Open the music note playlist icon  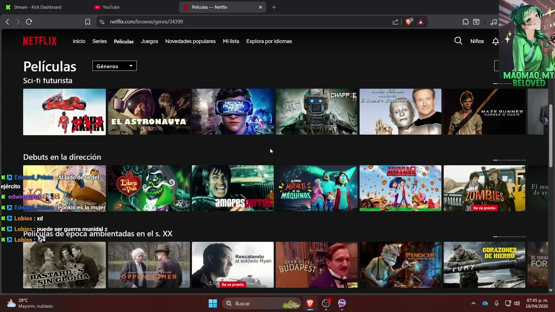tap(493, 22)
